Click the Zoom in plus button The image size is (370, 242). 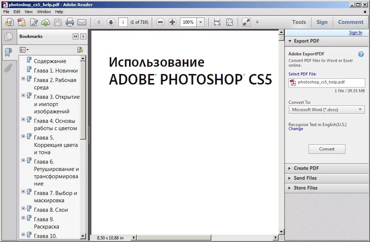click(173, 22)
